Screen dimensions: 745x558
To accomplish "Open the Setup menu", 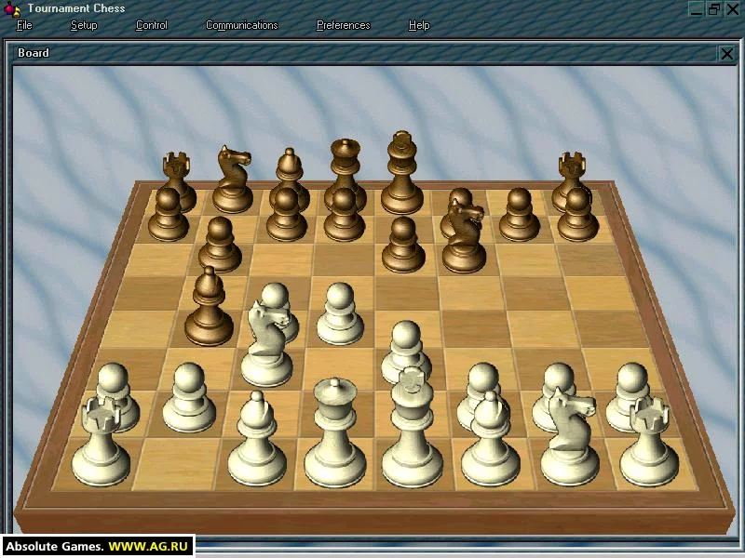I will (84, 25).
